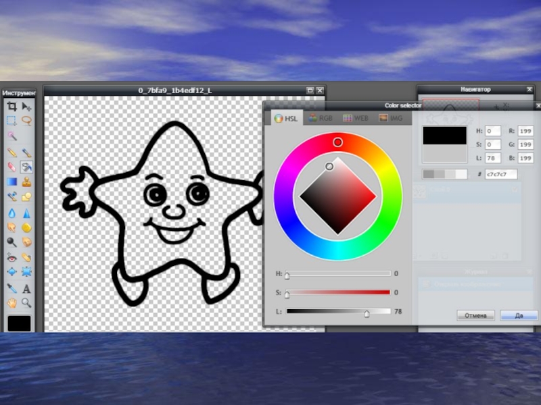
Task: Select the Paint Bucket tool
Action: 26,167
